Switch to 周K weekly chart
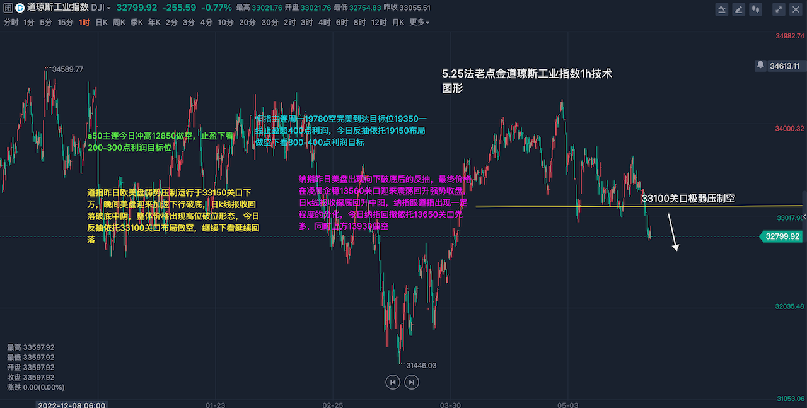This screenshot has width=807, height=408. 119,23
